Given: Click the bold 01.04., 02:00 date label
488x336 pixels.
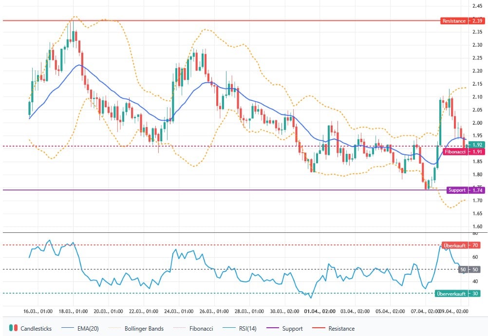Looking at the screenshot, I should 319,311.
